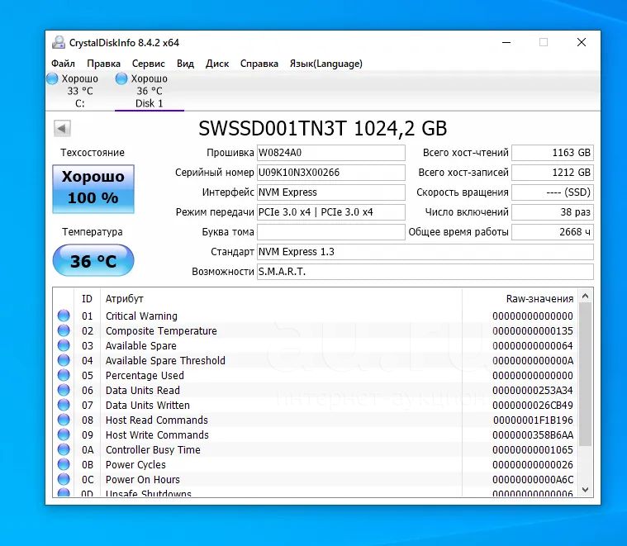Open the Правка menu
Screen dimensions: 627x546
[103, 64]
